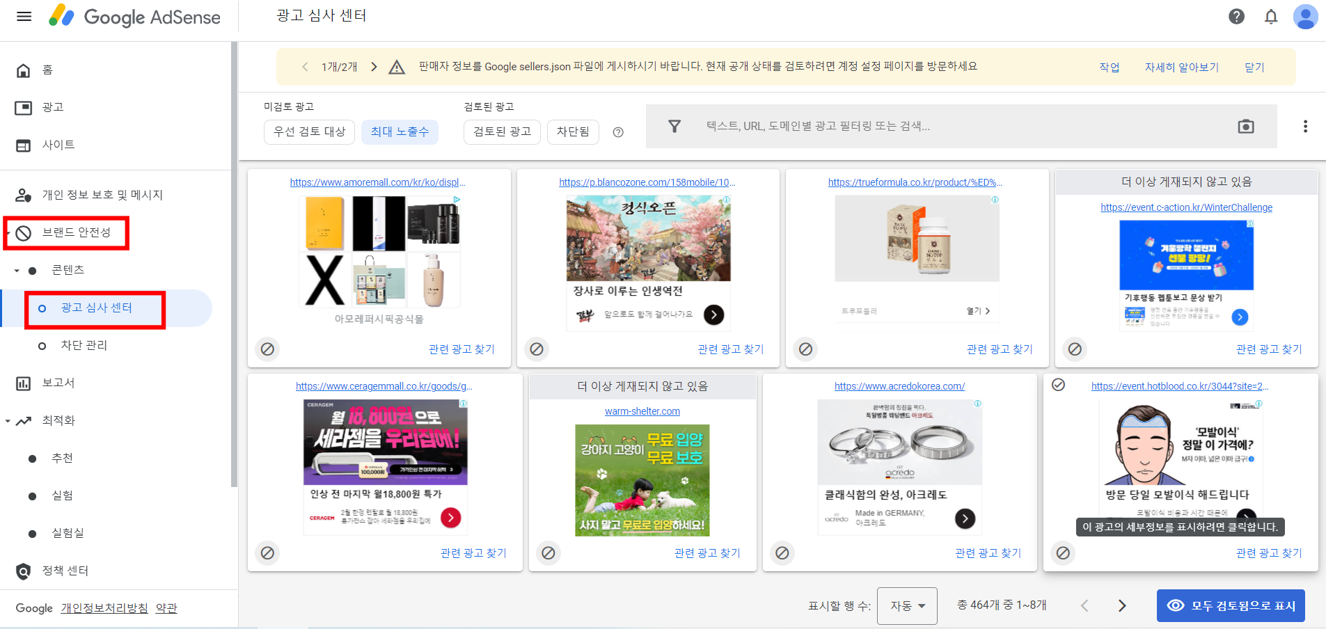This screenshot has height=629, width=1326.
Task: Block the amoremall ad with its block icon
Action: point(267,349)
